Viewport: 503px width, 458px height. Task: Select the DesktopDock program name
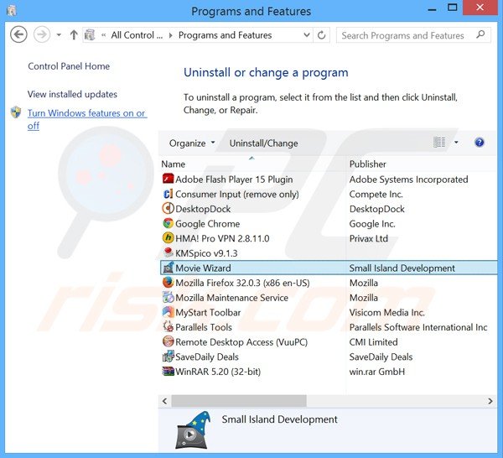coord(203,209)
